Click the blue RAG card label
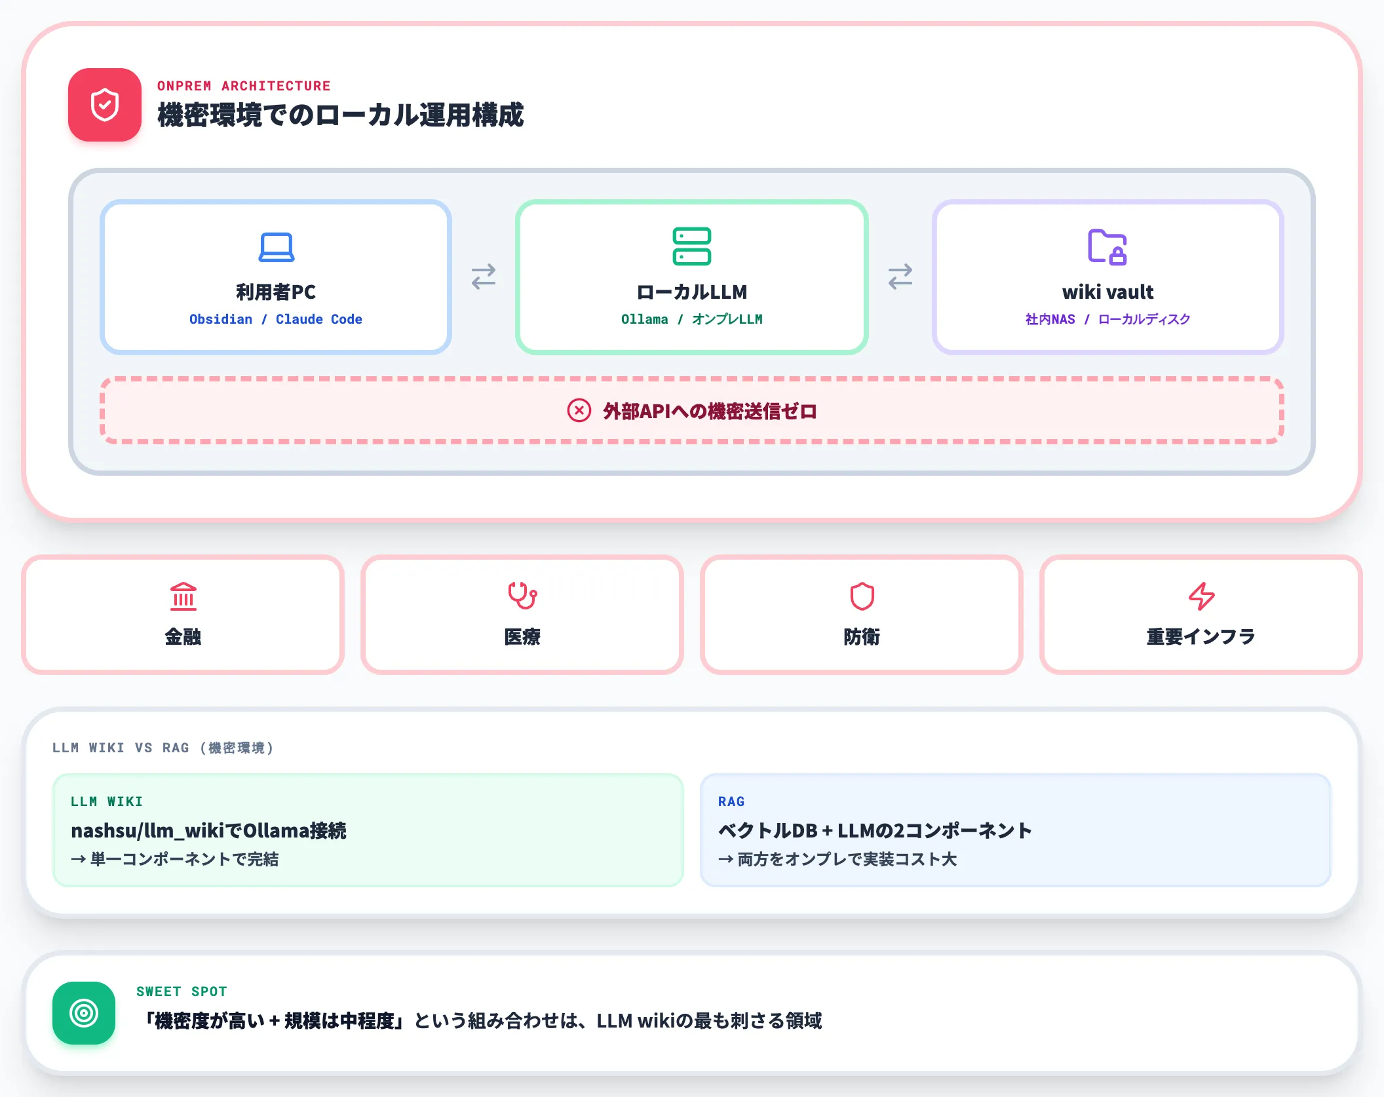 pos(731,801)
